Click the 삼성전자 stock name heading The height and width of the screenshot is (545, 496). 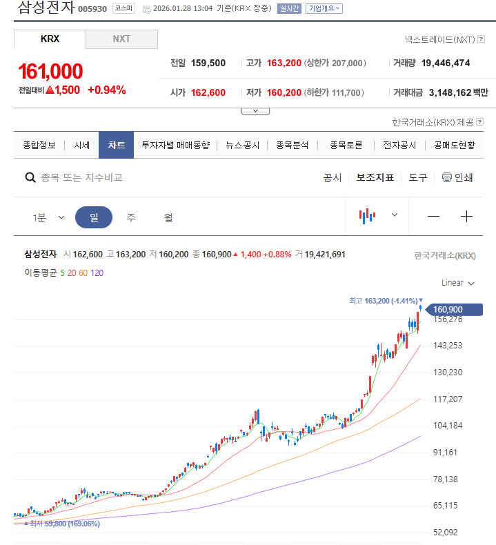46,8
